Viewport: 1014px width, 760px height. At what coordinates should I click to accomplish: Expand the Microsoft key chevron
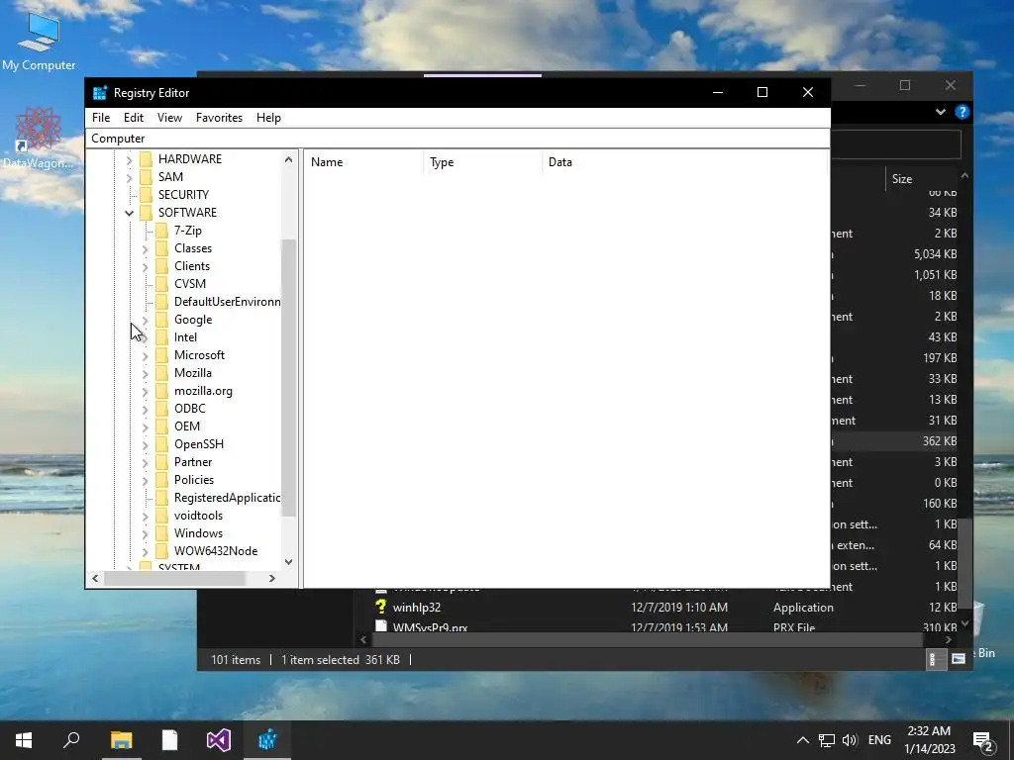pyautogui.click(x=145, y=355)
